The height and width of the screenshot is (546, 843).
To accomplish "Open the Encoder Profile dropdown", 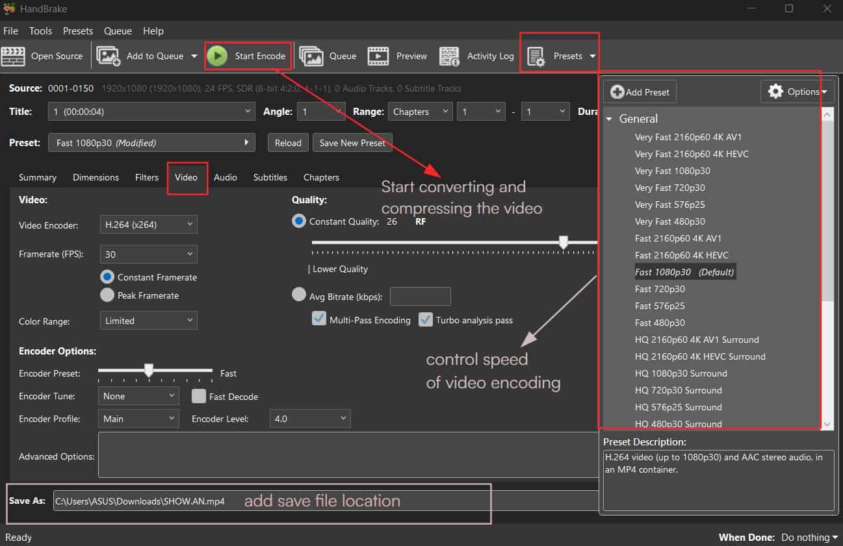I will click(138, 419).
